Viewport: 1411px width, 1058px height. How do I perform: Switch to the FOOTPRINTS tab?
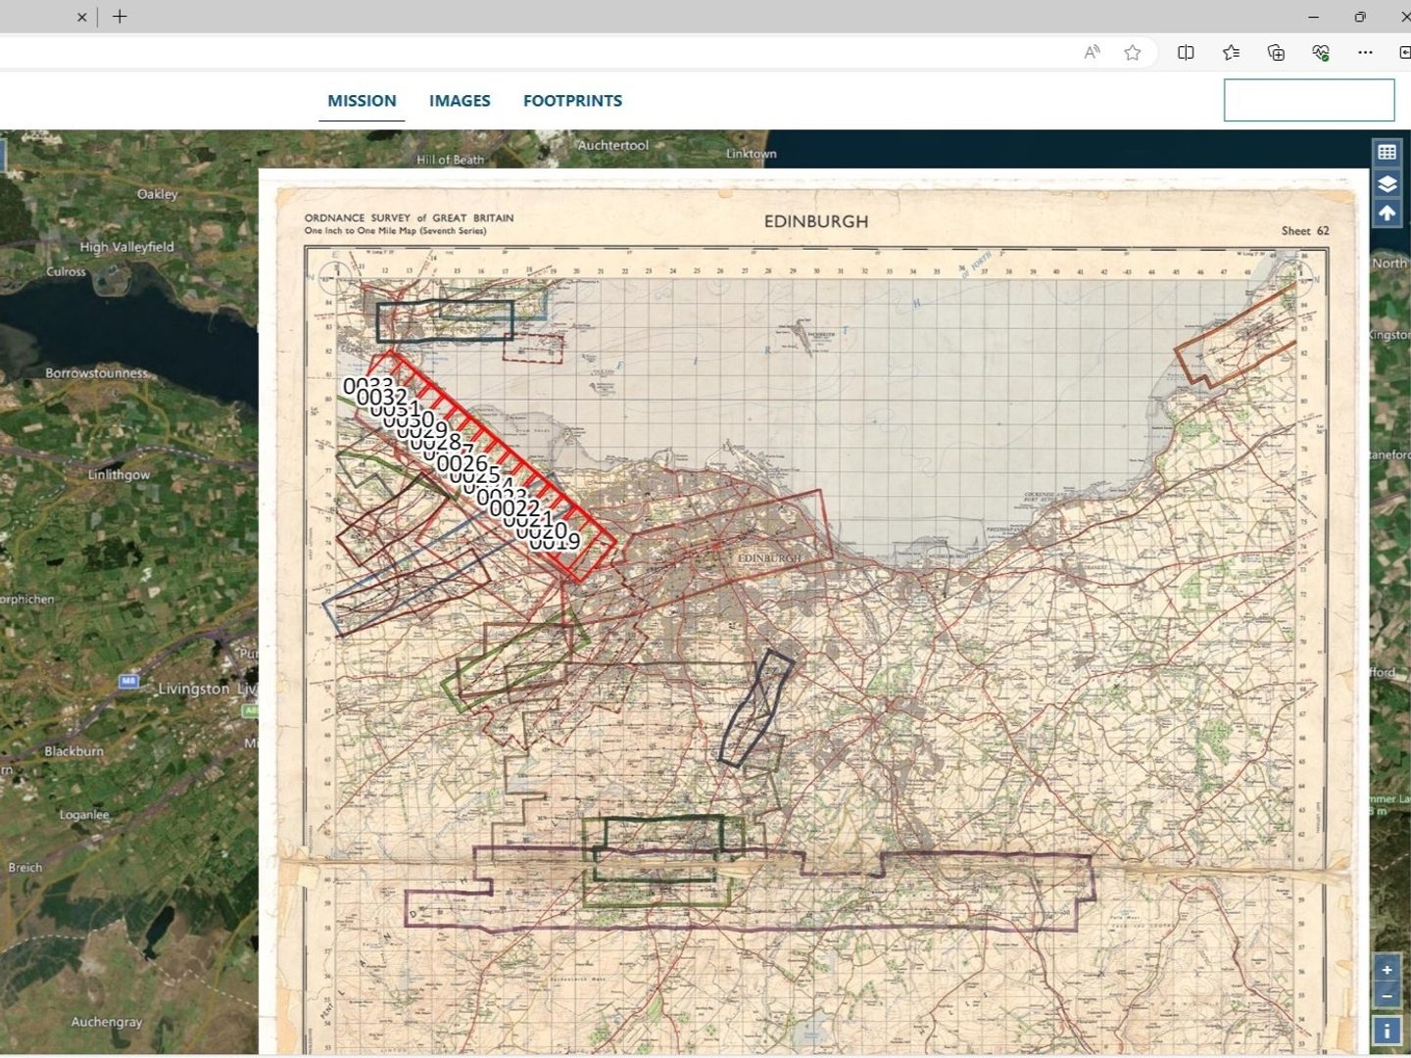coord(573,100)
